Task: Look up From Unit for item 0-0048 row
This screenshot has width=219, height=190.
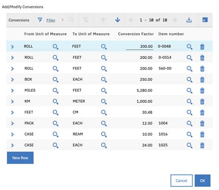Action: 55,47
